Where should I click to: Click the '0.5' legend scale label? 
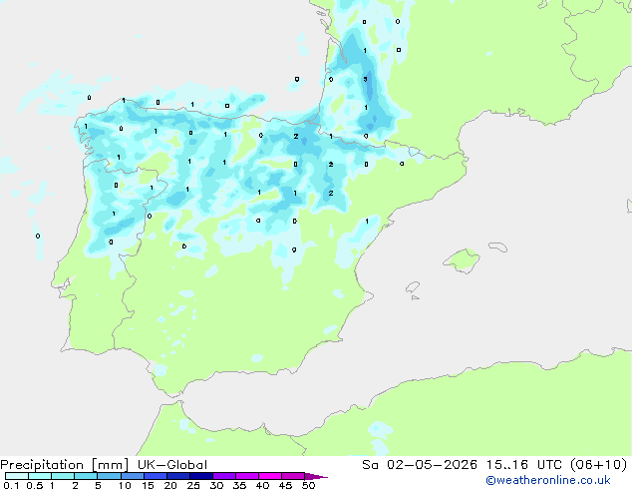[x=35, y=485]
